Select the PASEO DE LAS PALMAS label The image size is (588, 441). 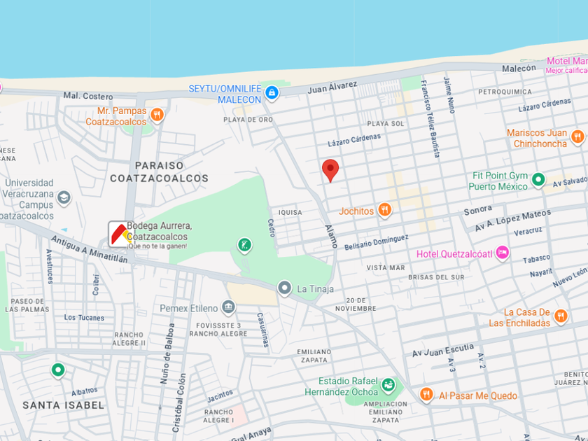pos(27,305)
